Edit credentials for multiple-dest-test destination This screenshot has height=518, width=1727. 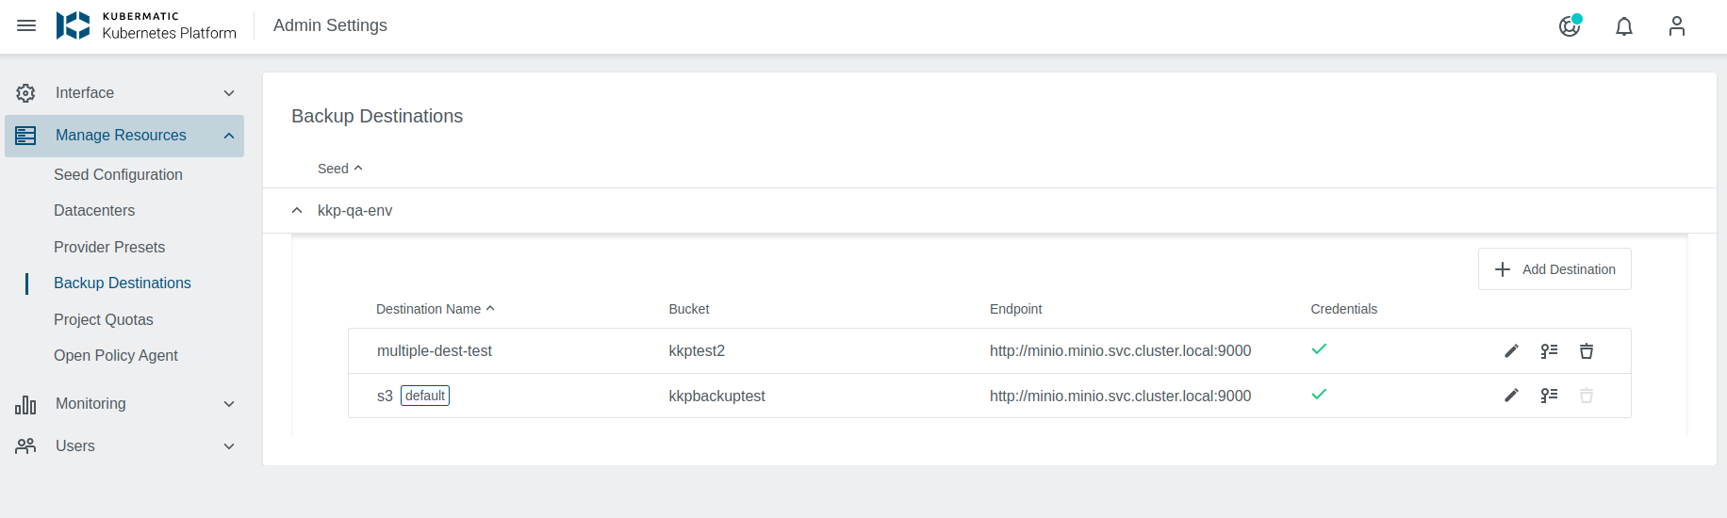pyautogui.click(x=1549, y=351)
